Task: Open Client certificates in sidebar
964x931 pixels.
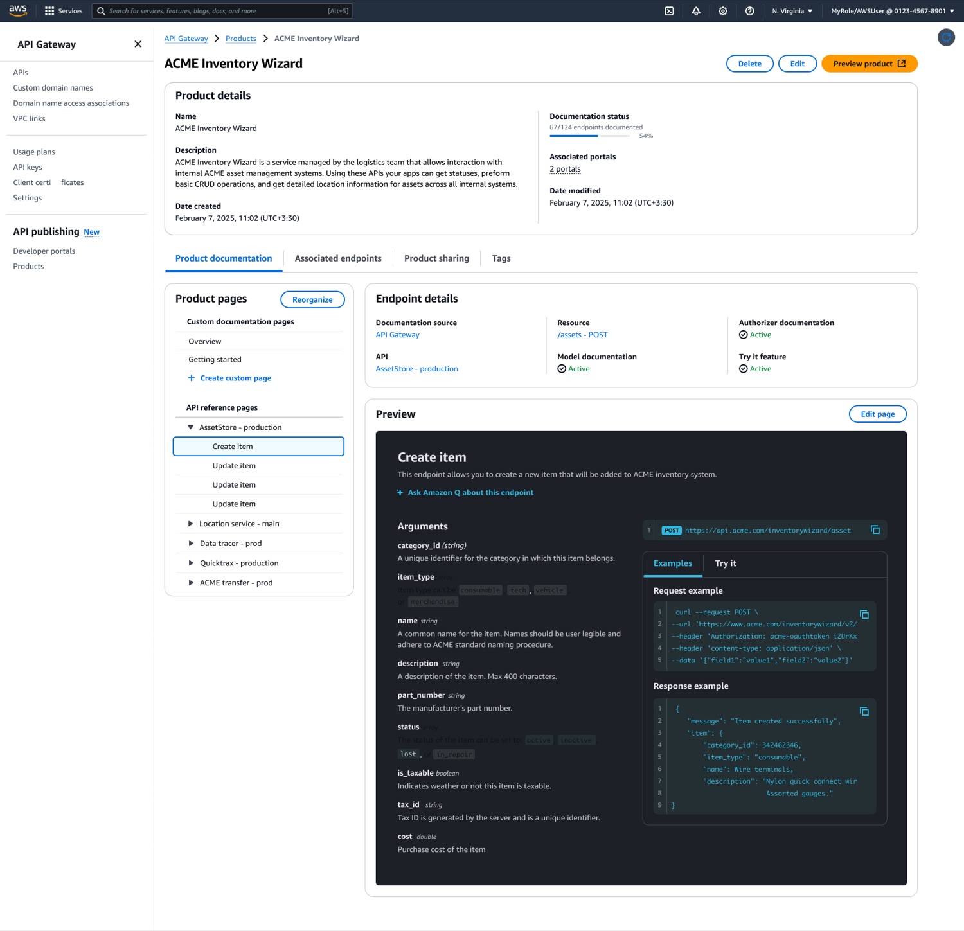Action: click(x=48, y=182)
